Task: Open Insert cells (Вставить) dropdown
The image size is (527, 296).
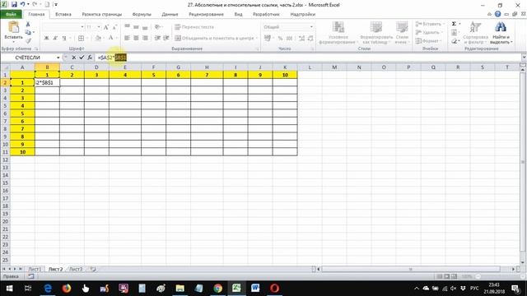Action: point(430,24)
